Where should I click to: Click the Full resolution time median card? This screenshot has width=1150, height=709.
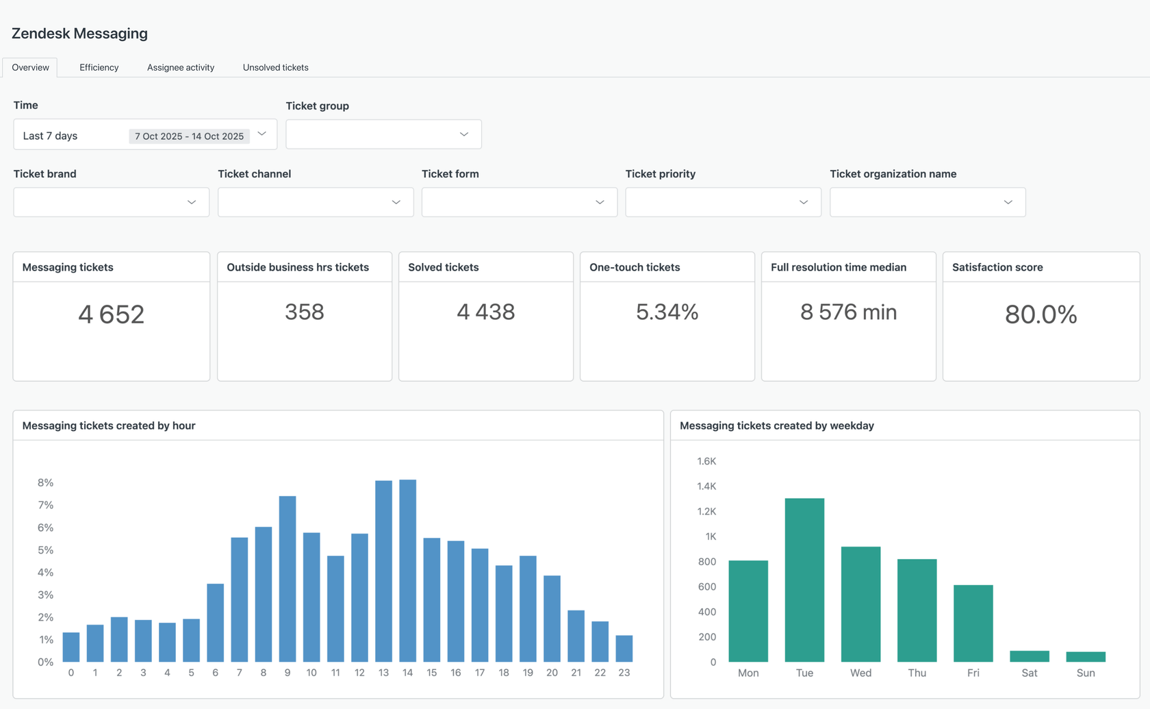coord(848,316)
